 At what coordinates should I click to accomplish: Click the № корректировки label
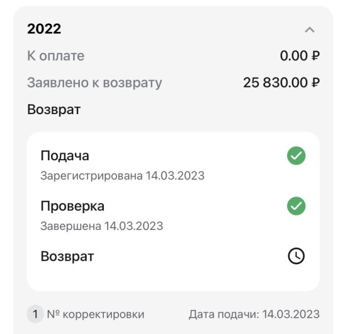coord(96,314)
